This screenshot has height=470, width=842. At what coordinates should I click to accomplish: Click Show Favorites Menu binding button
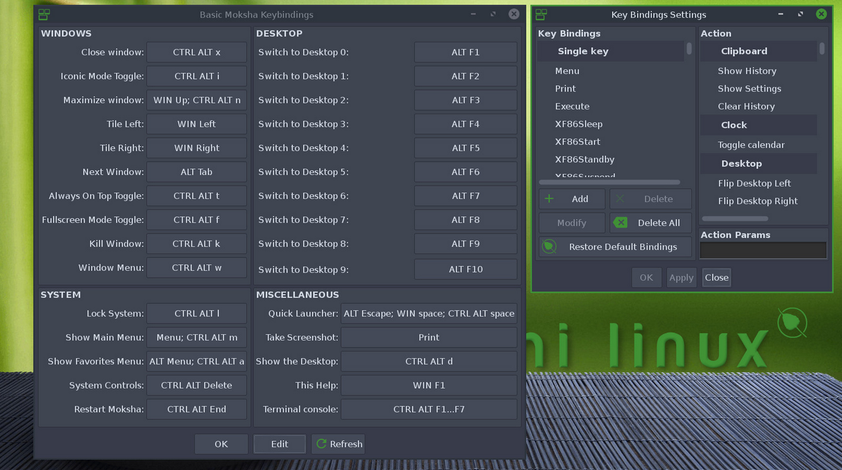click(196, 361)
